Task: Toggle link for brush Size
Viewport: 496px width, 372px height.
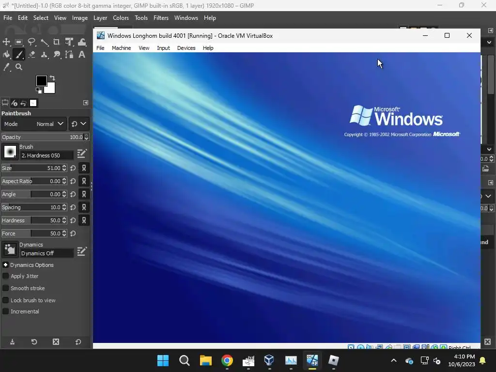Action: click(84, 168)
